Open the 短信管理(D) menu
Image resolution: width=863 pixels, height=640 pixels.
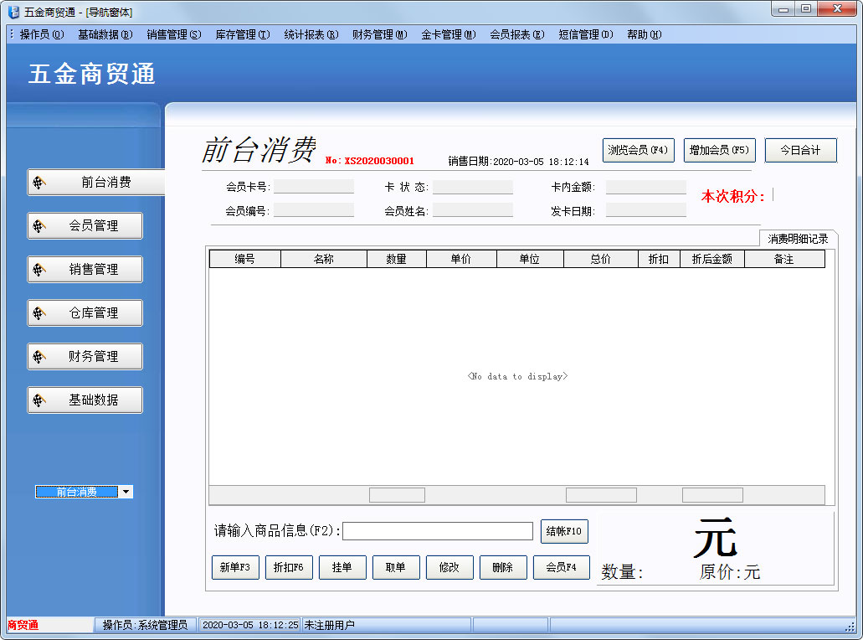click(586, 34)
